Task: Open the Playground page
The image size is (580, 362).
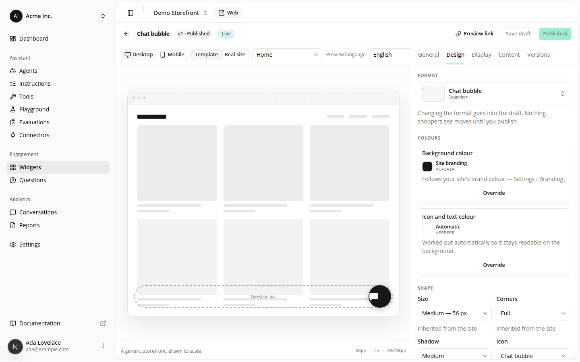Action: pyautogui.click(x=58, y=109)
